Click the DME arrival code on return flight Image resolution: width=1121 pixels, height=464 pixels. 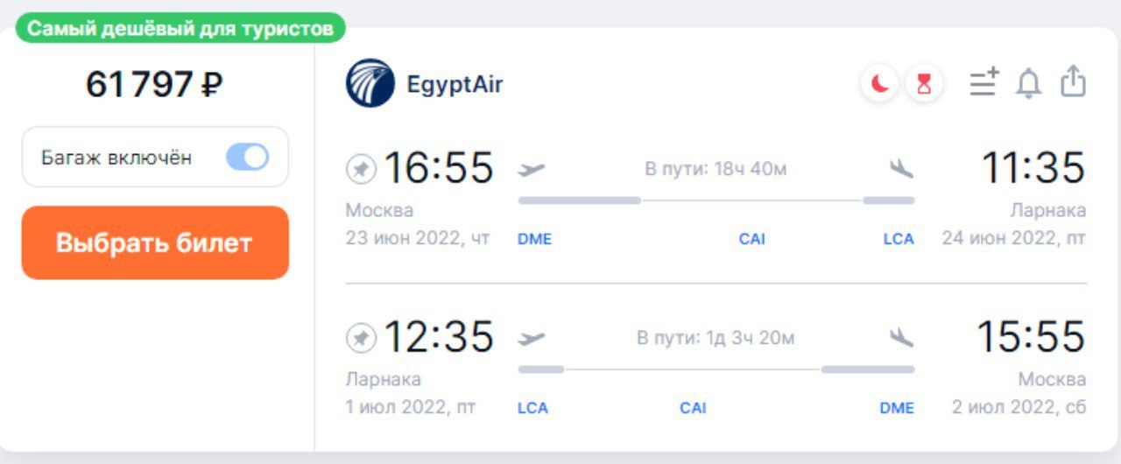pyautogui.click(x=897, y=408)
